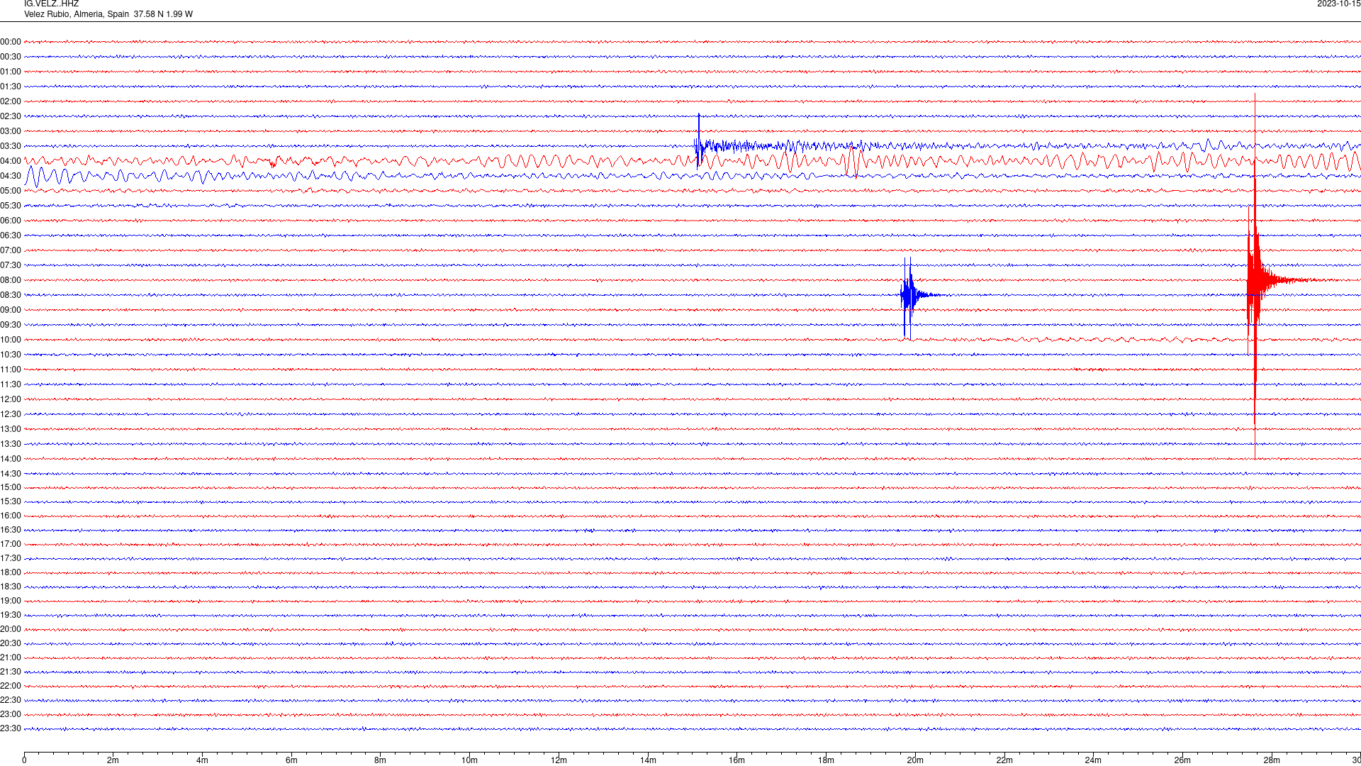Click the 10m tick on time axis
Viewport: 1361px width, 766px height.
469,760
